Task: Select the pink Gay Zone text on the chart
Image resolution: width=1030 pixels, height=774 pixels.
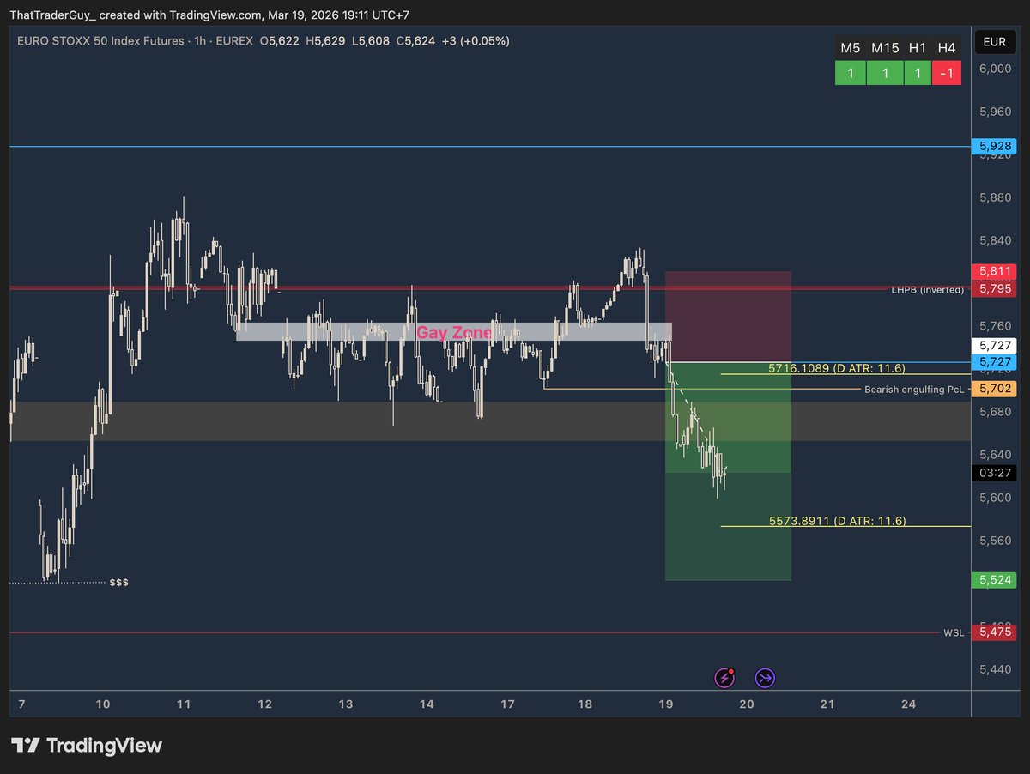Action: tap(455, 333)
